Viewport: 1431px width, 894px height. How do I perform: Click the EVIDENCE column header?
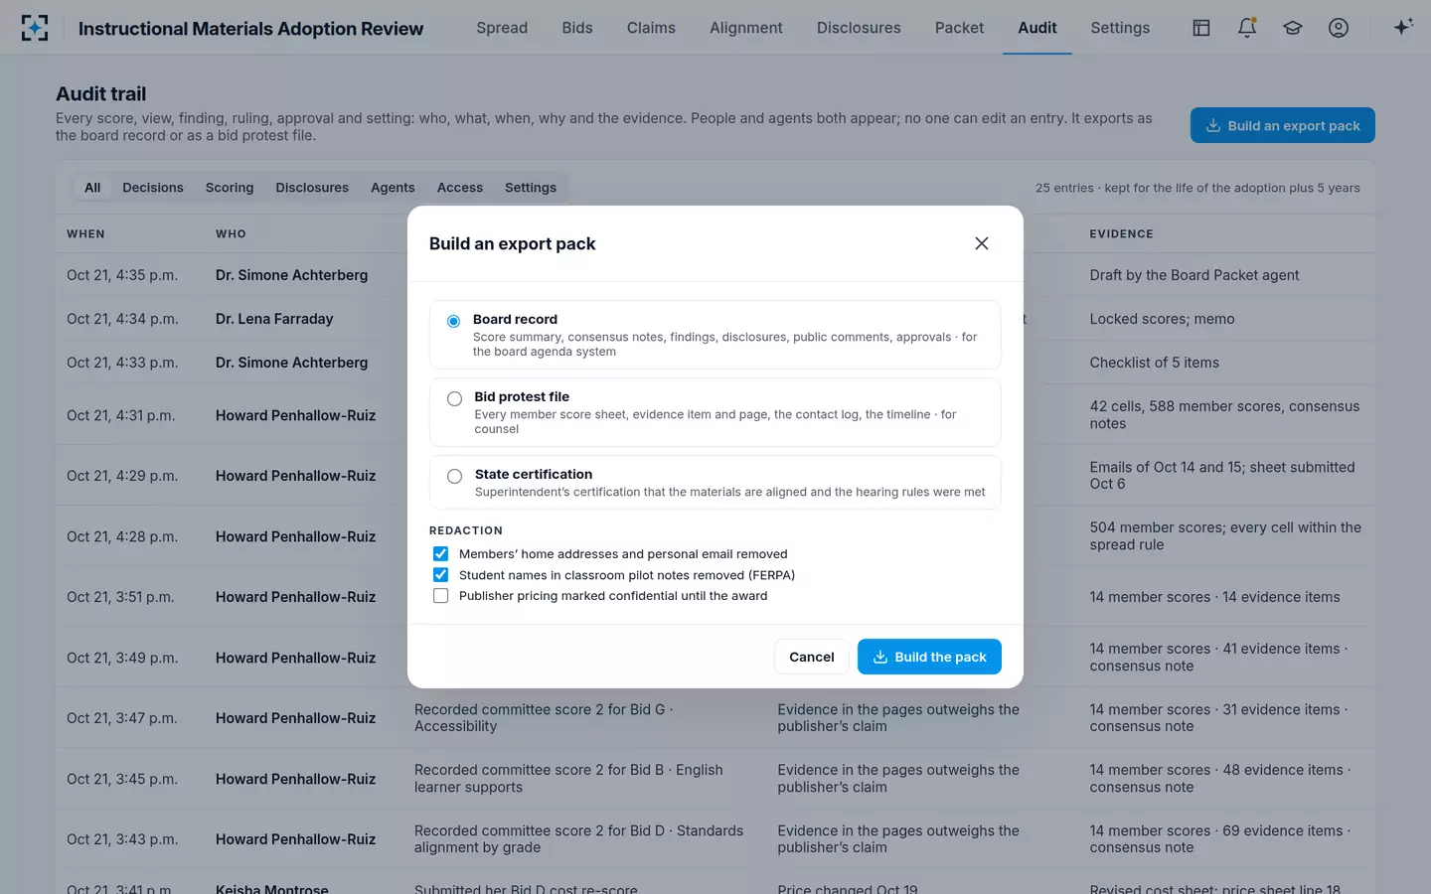click(x=1122, y=234)
